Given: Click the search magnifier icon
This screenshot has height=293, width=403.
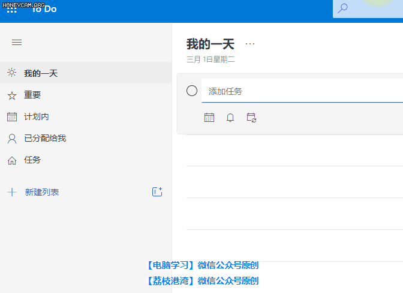Looking at the screenshot, I should (343, 8).
